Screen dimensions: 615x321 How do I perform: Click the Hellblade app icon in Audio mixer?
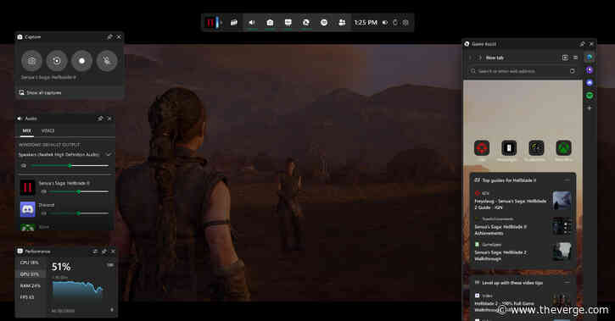point(27,187)
